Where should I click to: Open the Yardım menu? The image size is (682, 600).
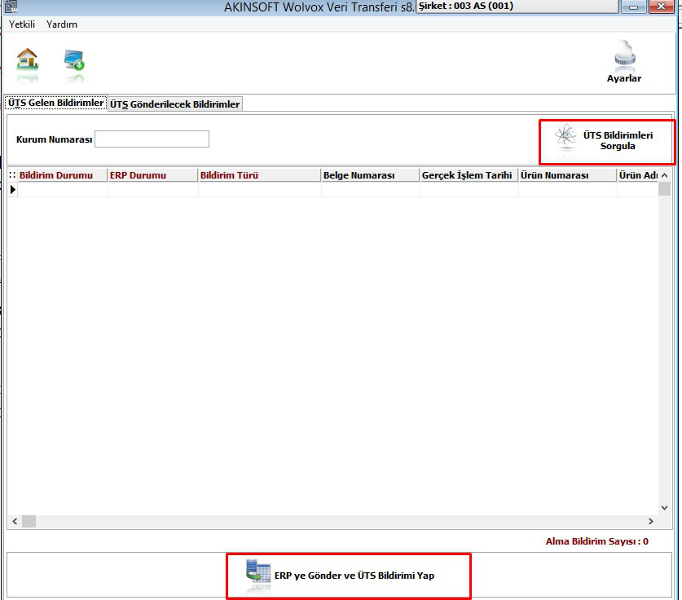click(x=62, y=24)
